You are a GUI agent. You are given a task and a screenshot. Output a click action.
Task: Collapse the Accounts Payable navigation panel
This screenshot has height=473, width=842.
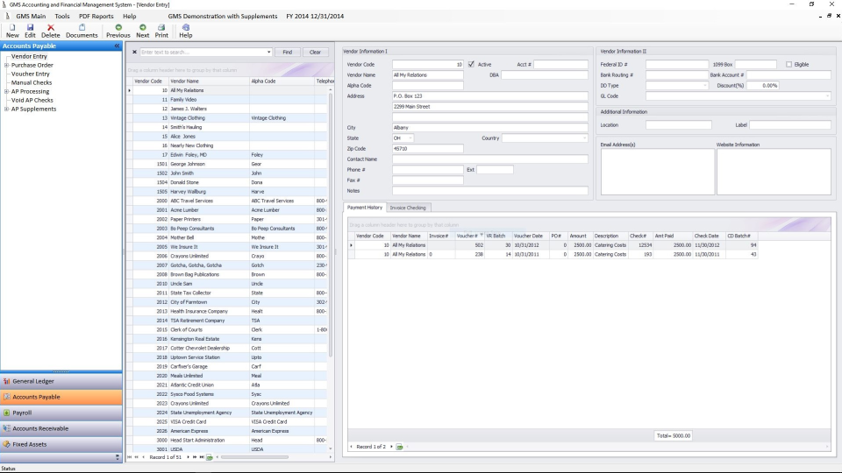pos(117,46)
